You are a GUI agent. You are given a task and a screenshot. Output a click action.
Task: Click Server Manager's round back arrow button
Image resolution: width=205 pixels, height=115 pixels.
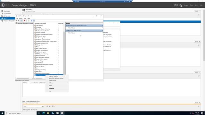(3, 5)
